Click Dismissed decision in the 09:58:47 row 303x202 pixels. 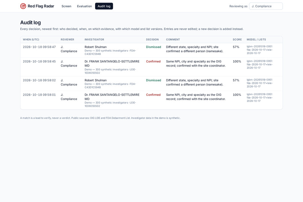point(153,47)
